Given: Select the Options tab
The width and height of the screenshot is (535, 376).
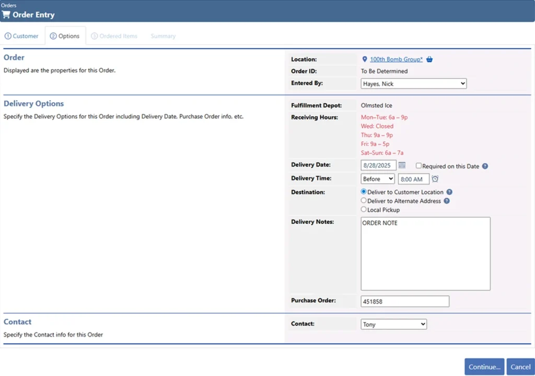Looking at the screenshot, I should [x=65, y=36].
